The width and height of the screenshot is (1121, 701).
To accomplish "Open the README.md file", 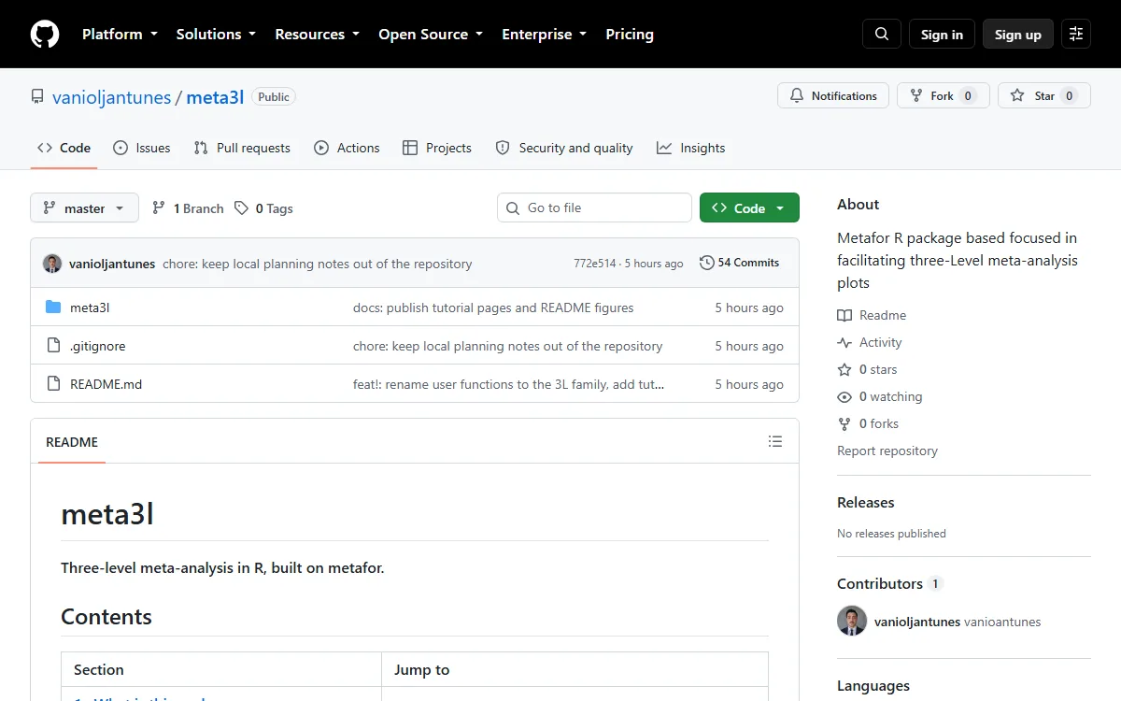I will coord(106,384).
